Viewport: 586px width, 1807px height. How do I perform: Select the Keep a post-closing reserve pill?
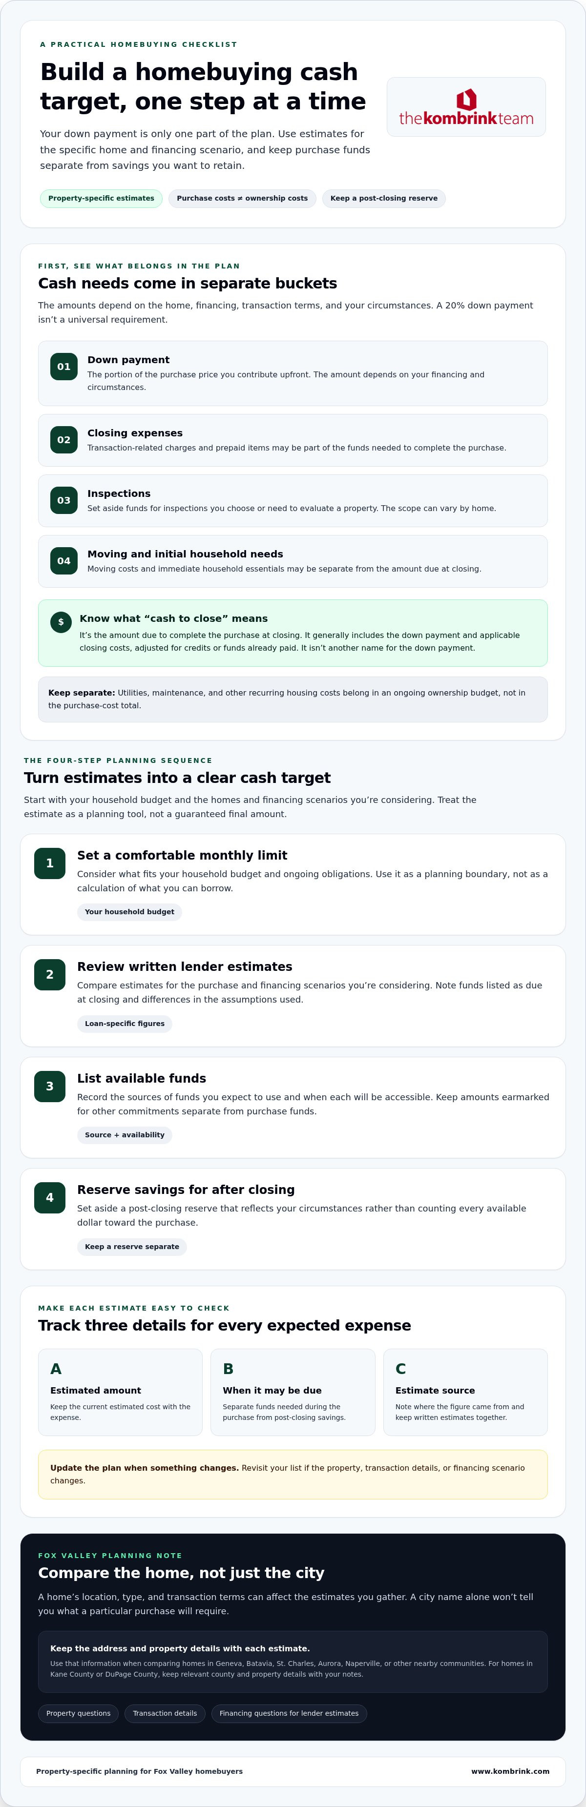(384, 199)
